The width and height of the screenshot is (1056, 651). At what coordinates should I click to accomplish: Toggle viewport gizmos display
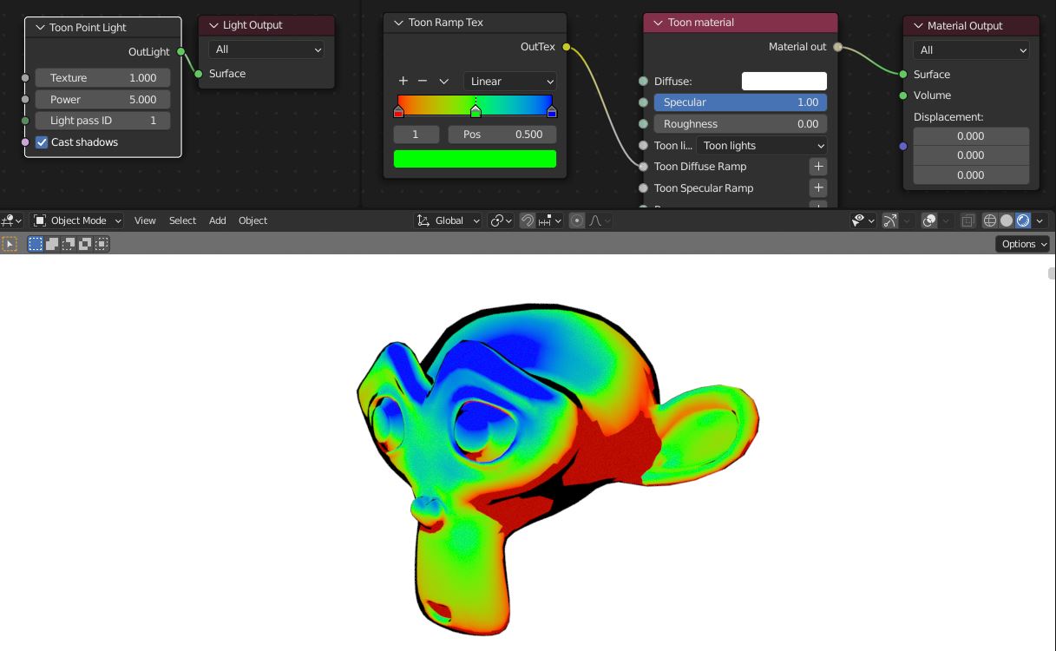tap(890, 220)
